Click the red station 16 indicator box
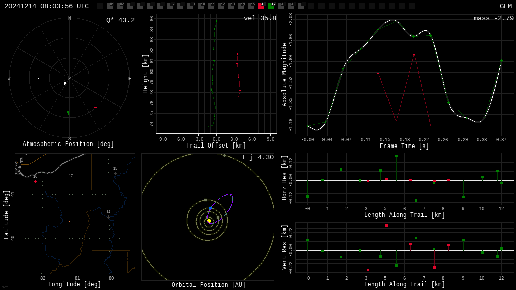This screenshot has height=290, width=516. pos(261,6)
